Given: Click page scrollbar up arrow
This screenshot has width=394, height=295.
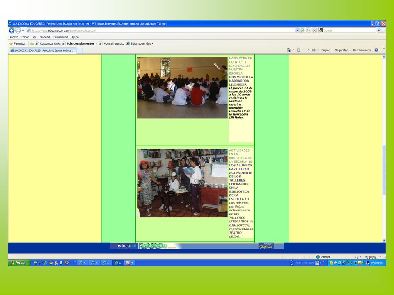Looking at the screenshot, I should pos(384,57).
